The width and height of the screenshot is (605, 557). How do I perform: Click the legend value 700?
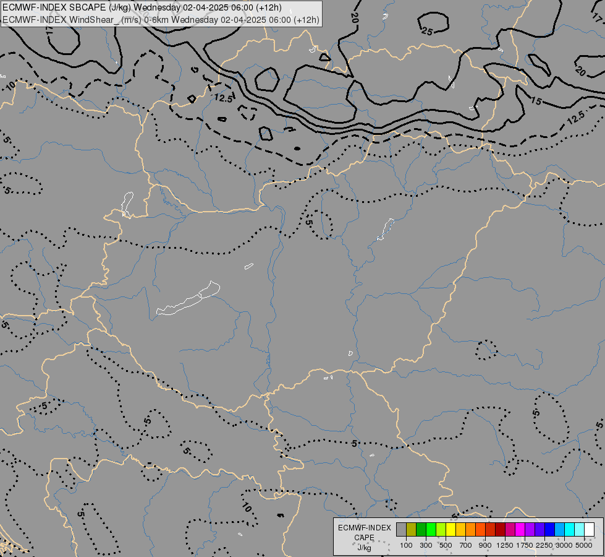click(x=466, y=545)
